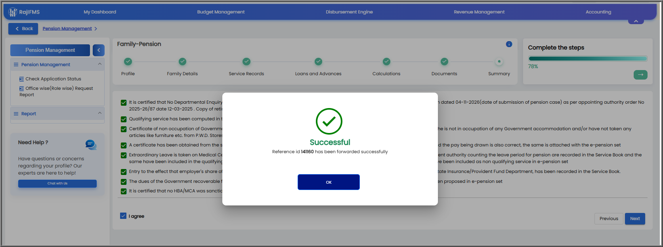Open the Revenue Management menu

(479, 12)
